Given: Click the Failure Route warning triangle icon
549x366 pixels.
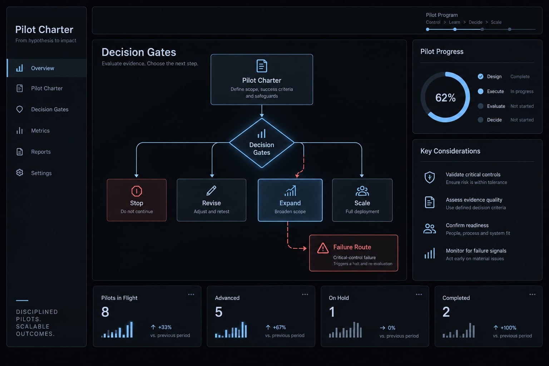Looking at the screenshot, I should (x=323, y=248).
